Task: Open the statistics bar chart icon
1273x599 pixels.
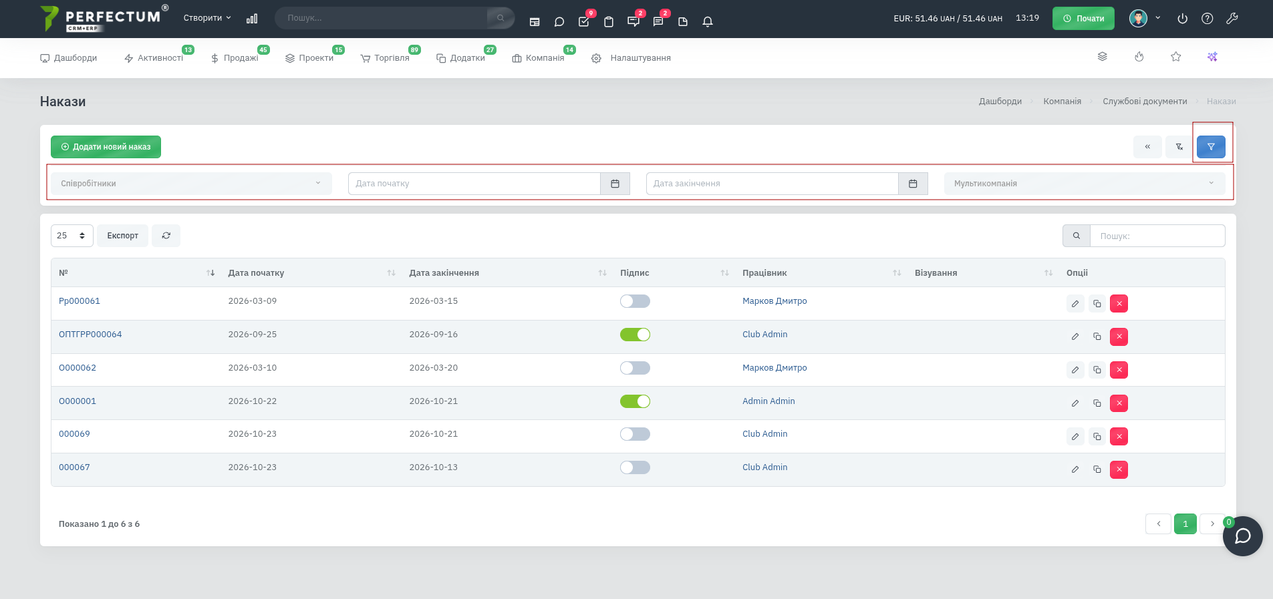Action: [x=252, y=19]
